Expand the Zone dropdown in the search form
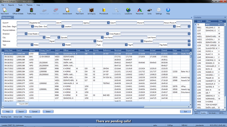227x127 pixels. click(189, 27)
